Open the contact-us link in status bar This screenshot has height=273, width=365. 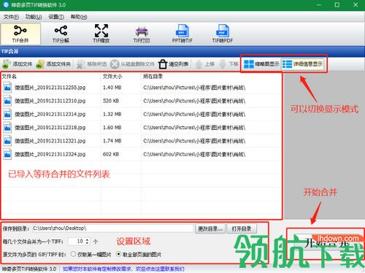tap(123, 269)
